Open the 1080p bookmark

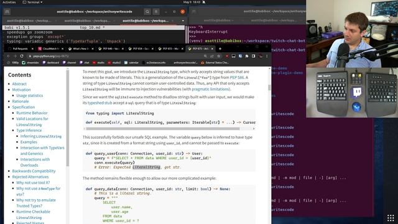[13, 62]
